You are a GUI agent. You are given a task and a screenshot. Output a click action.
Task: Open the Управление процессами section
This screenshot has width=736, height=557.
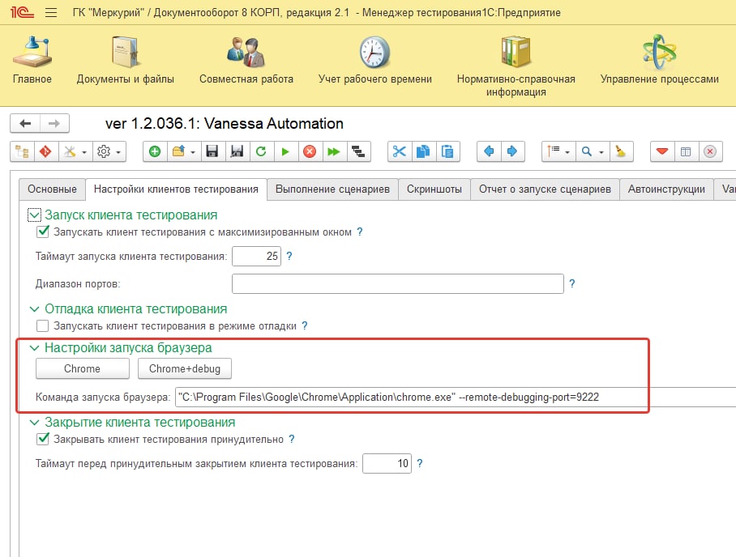click(660, 60)
